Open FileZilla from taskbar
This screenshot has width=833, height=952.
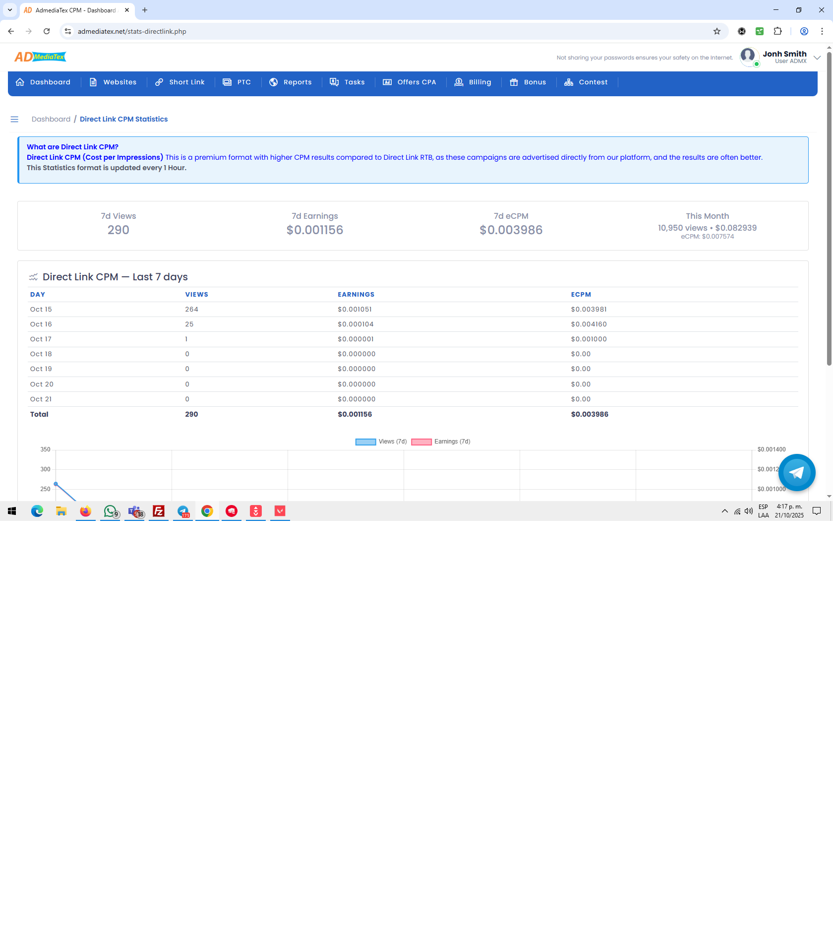(159, 511)
